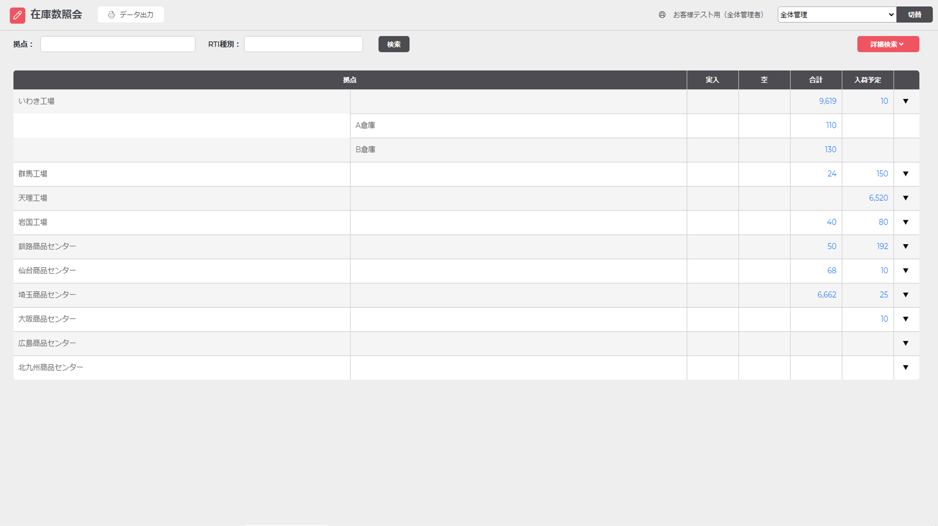This screenshot has width=938, height=526.
Task: Click the お客様テスト用（全体管理者） user label
Action: click(x=718, y=15)
